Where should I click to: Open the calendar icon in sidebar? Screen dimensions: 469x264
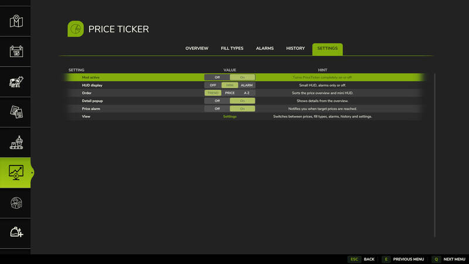[16, 52]
